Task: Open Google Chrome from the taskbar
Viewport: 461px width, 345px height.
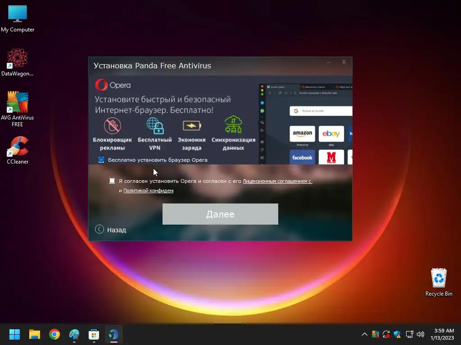Action: pyautogui.click(x=54, y=334)
